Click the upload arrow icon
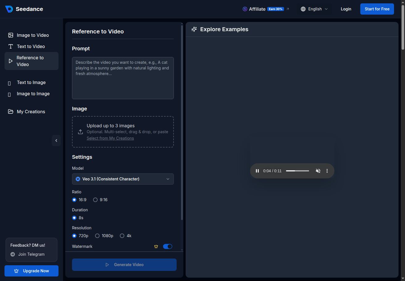The width and height of the screenshot is (405, 281). (80, 132)
